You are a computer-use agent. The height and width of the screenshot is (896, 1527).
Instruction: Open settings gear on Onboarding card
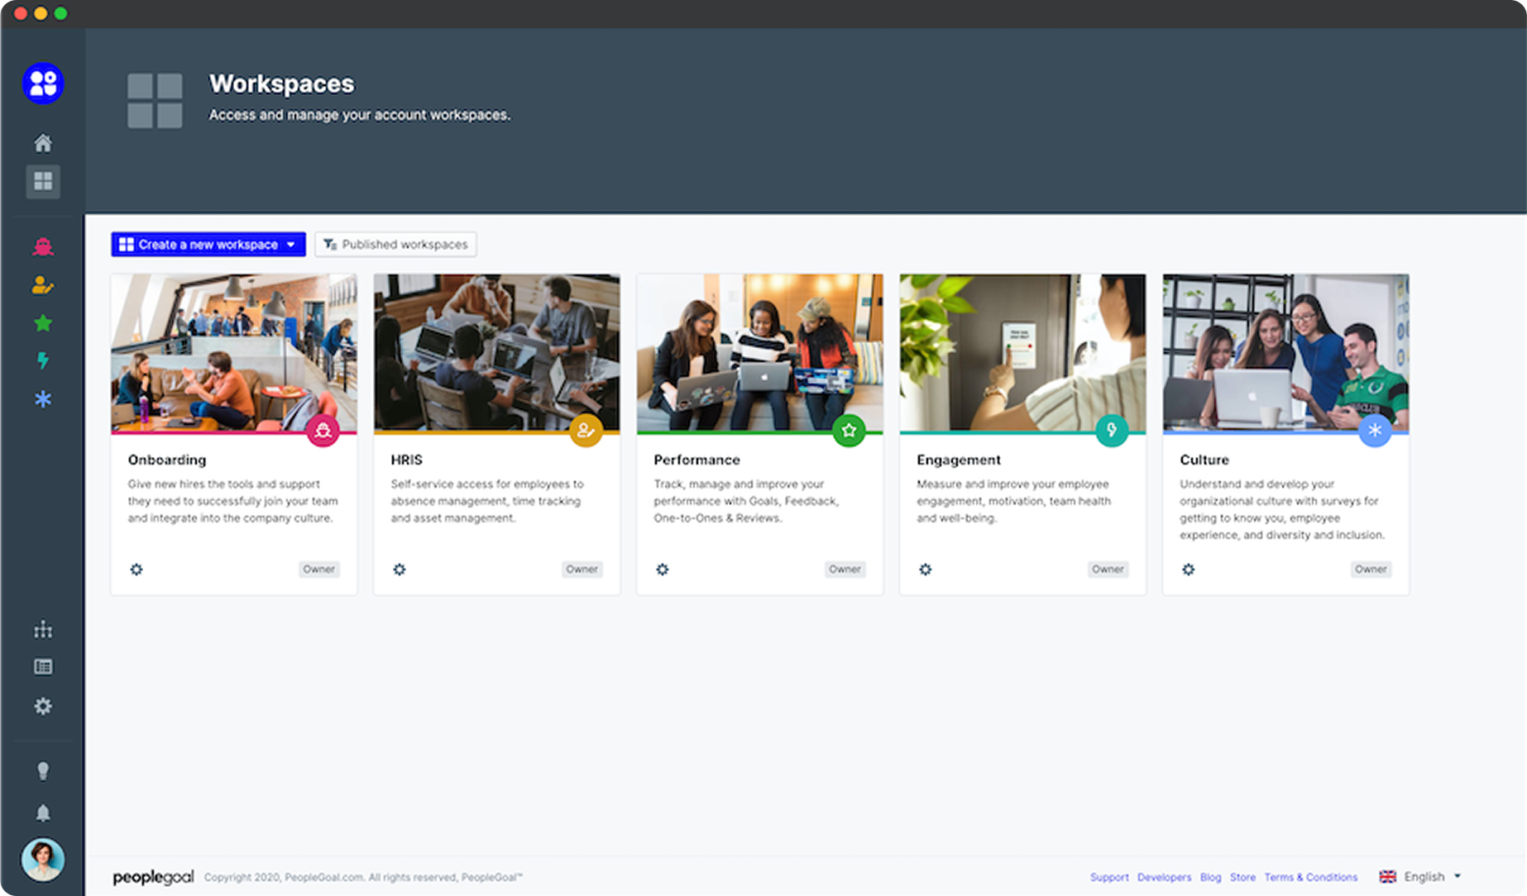pos(136,569)
